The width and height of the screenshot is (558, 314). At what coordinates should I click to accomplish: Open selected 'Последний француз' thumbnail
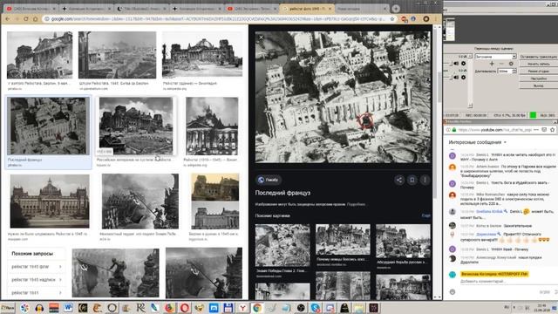pyautogui.click(x=48, y=126)
